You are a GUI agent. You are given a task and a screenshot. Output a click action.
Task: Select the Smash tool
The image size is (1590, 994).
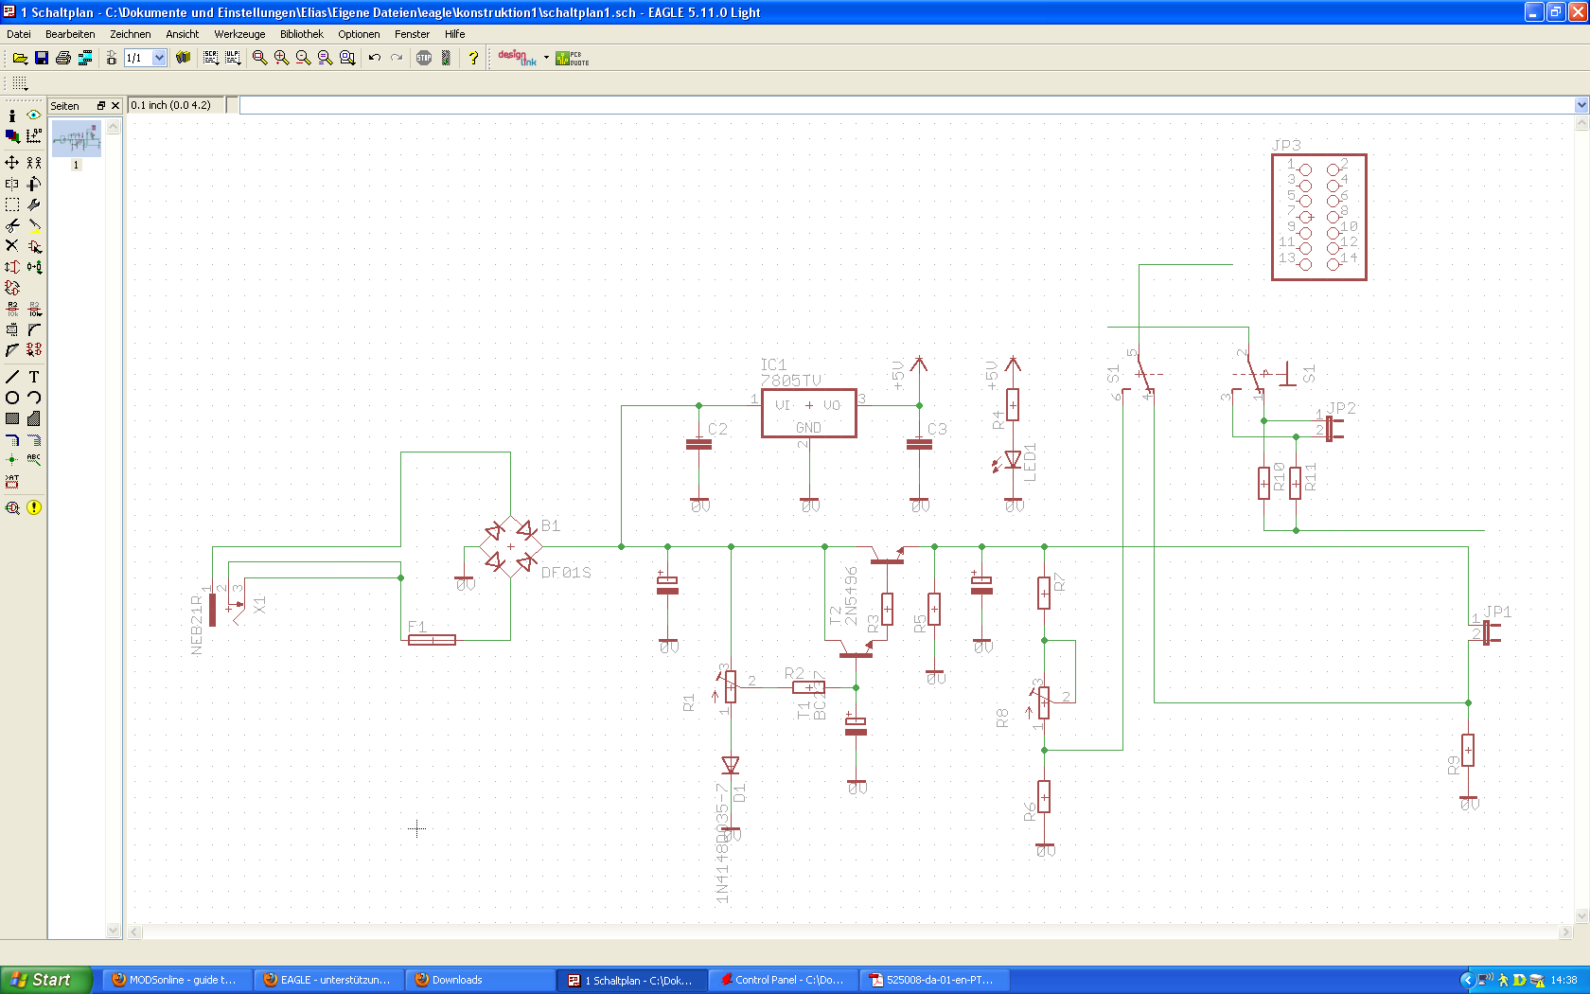(x=12, y=329)
